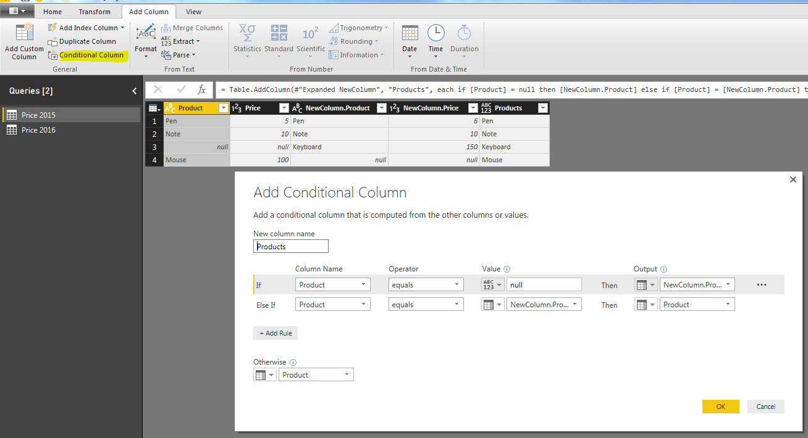This screenshot has width=808, height=438.
Task: Select the highlighted Conditional Column command
Action: point(87,55)
